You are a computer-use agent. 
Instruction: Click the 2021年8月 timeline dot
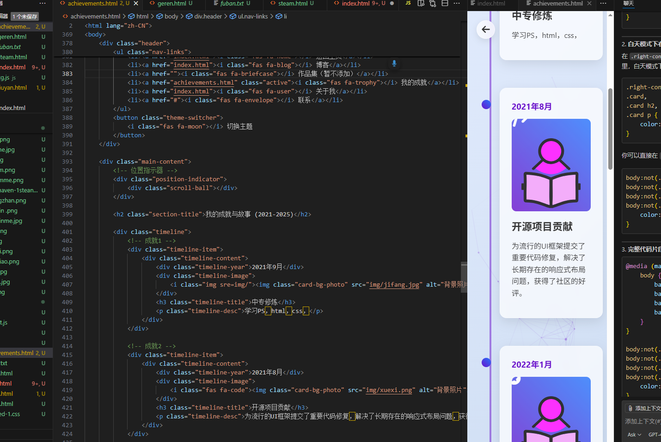486,104
